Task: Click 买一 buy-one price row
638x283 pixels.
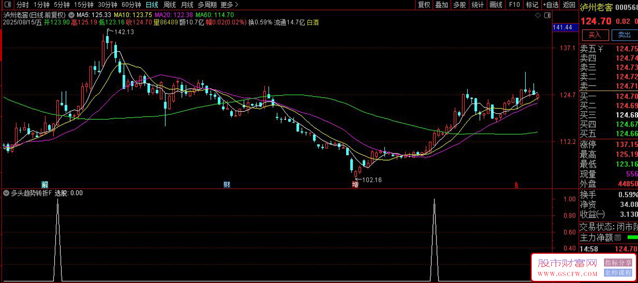Action: [x=609, y=96]
